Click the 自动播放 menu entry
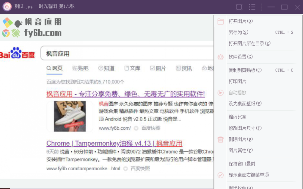Image resolution: width=303 pixels, height=189 pixels. [237, 93]
